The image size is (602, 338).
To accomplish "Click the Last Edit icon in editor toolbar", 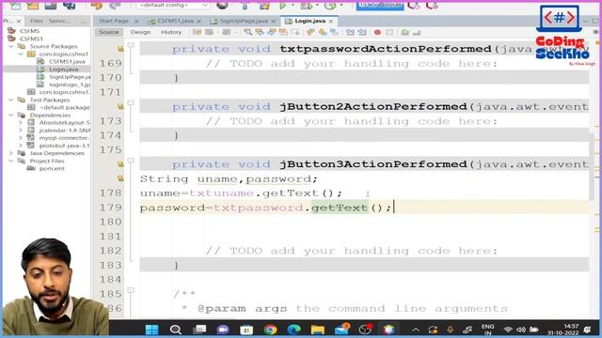I will [x=198, y=33].
